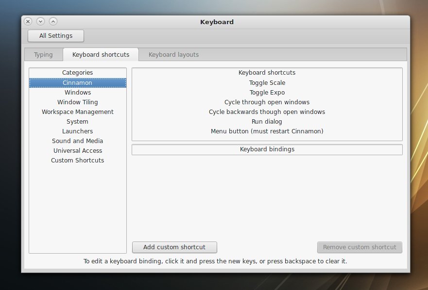The image size is (428, 290).
Task: Click the Add custom shortcut button
Action: (x=174, y=247)
